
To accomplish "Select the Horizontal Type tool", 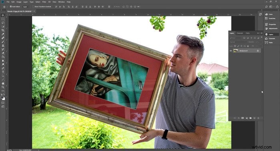I will point(3,72).
